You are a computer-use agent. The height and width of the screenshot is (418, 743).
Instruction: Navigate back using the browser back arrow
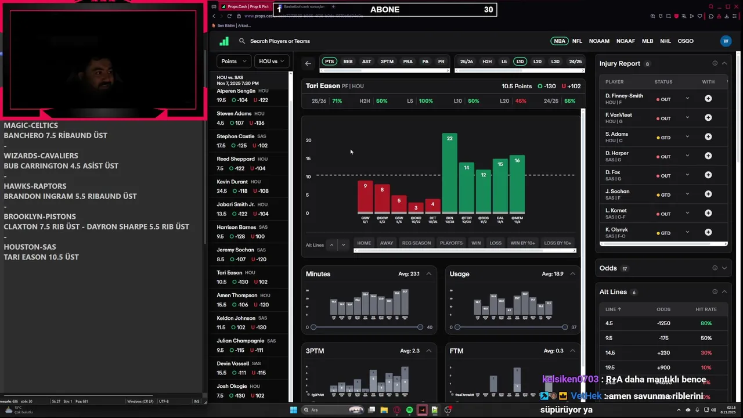[214, 16]
